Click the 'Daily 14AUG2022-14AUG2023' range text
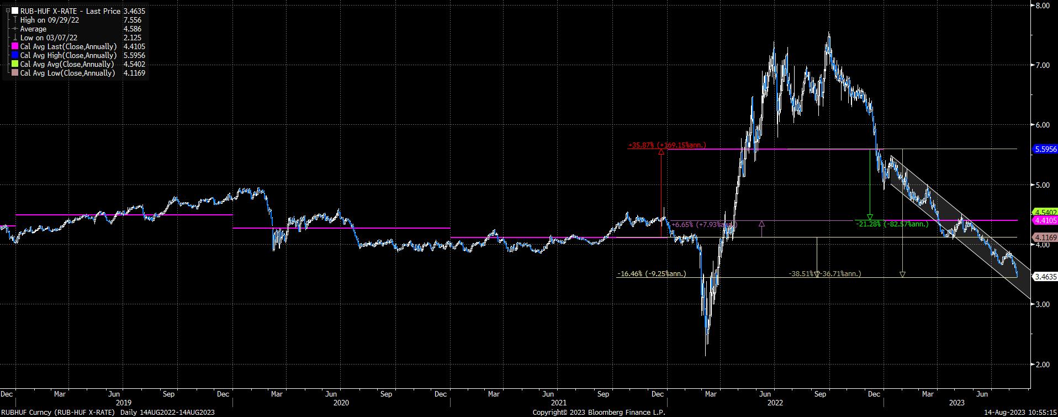This screenshot has height=417, width=1058. pos(167,413)
